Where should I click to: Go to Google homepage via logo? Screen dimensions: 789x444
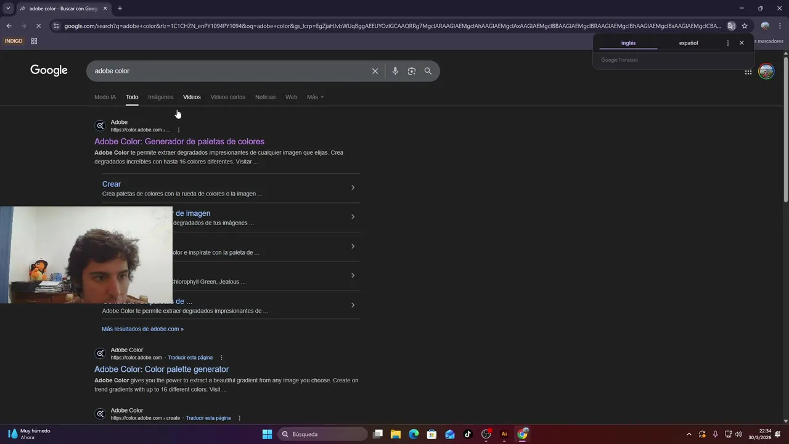tap(49, 70)
